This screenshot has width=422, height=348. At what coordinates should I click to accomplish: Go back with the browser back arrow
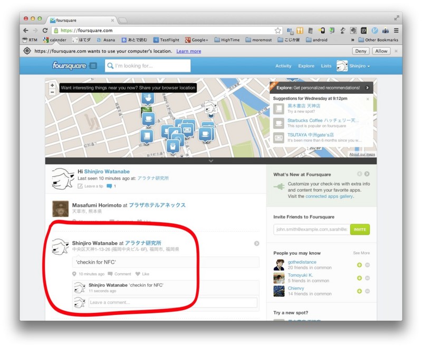(x=26, y=31)
